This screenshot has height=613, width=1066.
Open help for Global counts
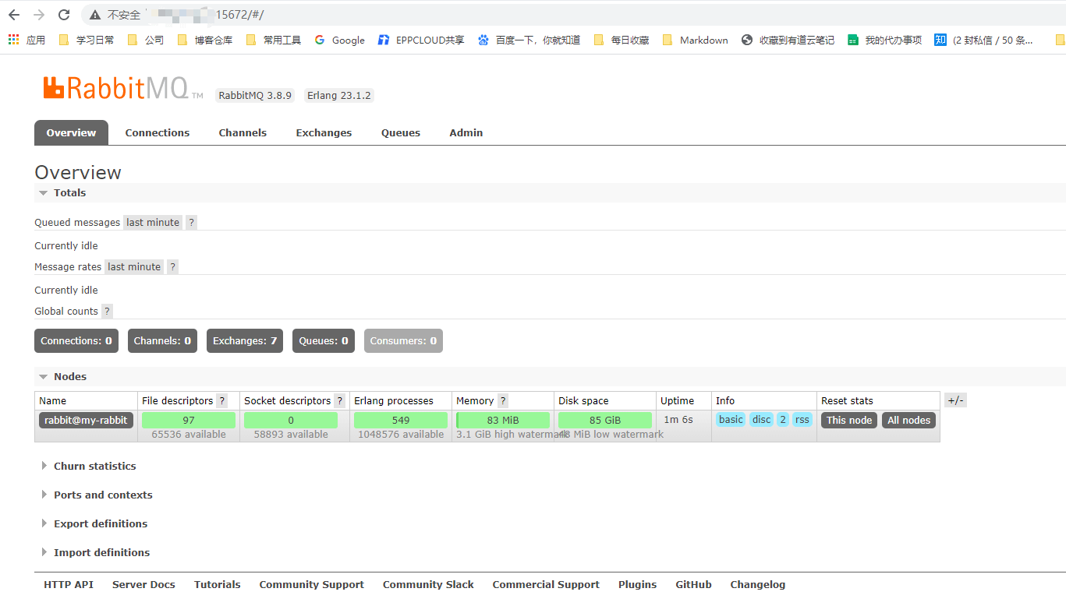108,311
